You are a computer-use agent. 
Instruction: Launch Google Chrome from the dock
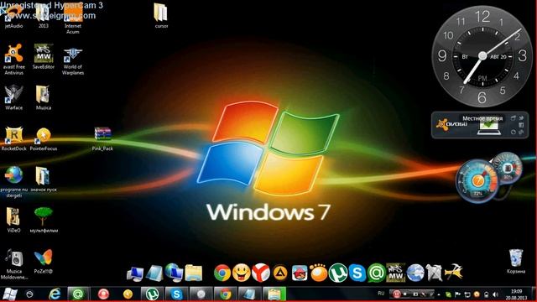(222, 273)
